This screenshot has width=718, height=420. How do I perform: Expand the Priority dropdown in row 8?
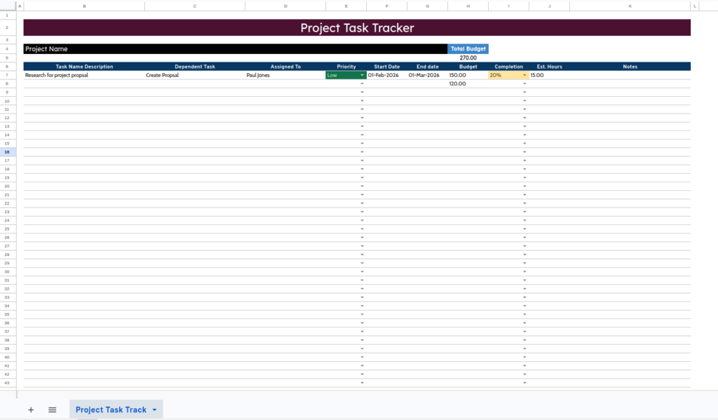[x=362, y=84]
